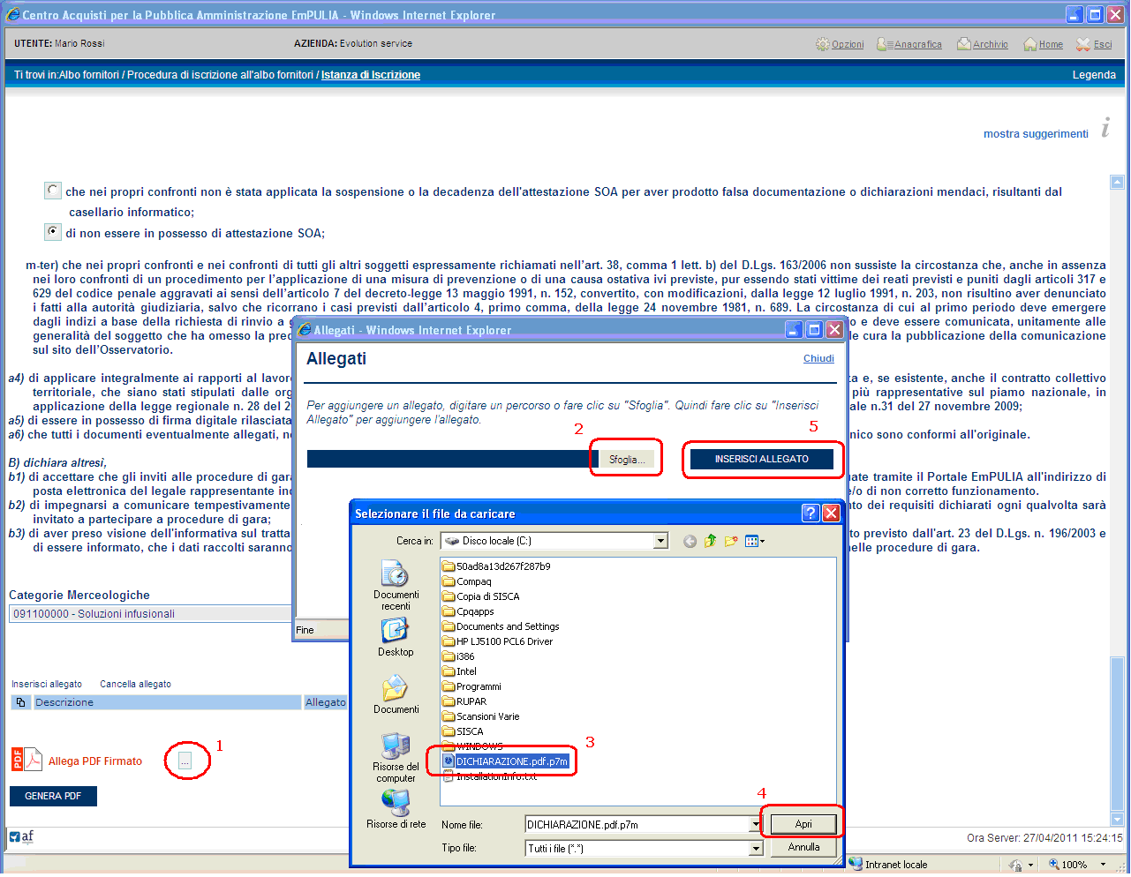This screenshot has width=1131, height=877.
Task: Click Istanza di Iscrizione breadcrumb link
Action: point(371,75)
